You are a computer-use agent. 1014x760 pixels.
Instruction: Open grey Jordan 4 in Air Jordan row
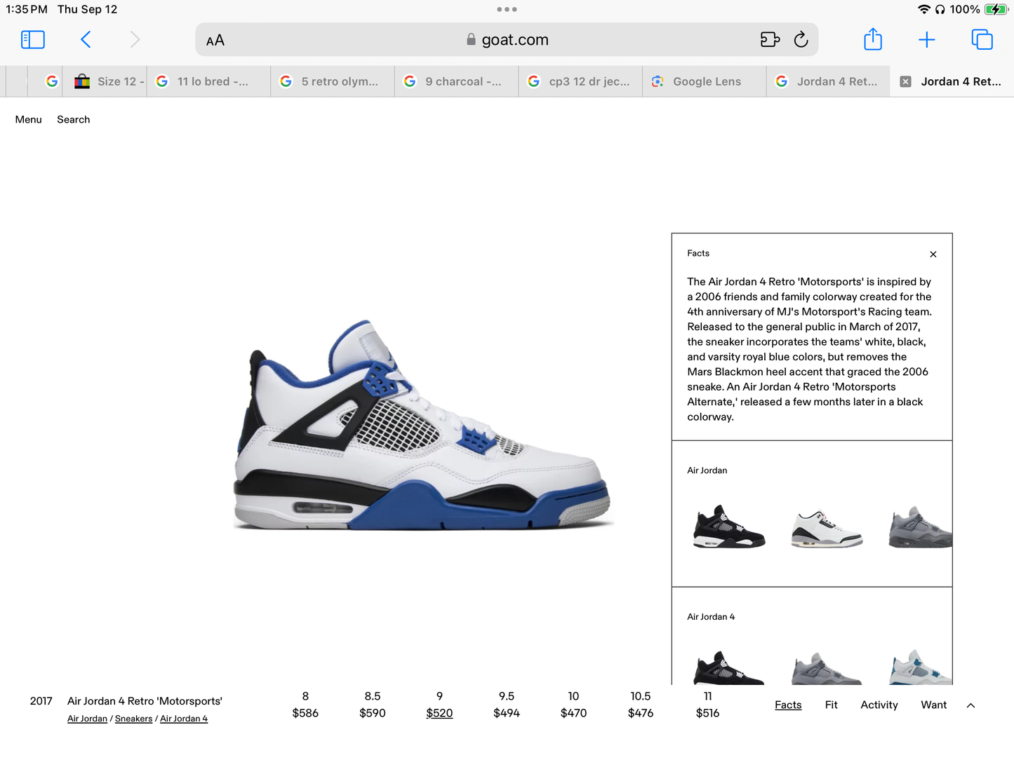click(x=920, y=527)
